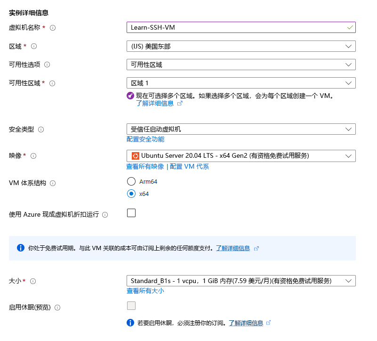Open the 可用性区域 dropdown showing 区域 1
The height and width of the screenshot is (341, 377).
point(241,83)
